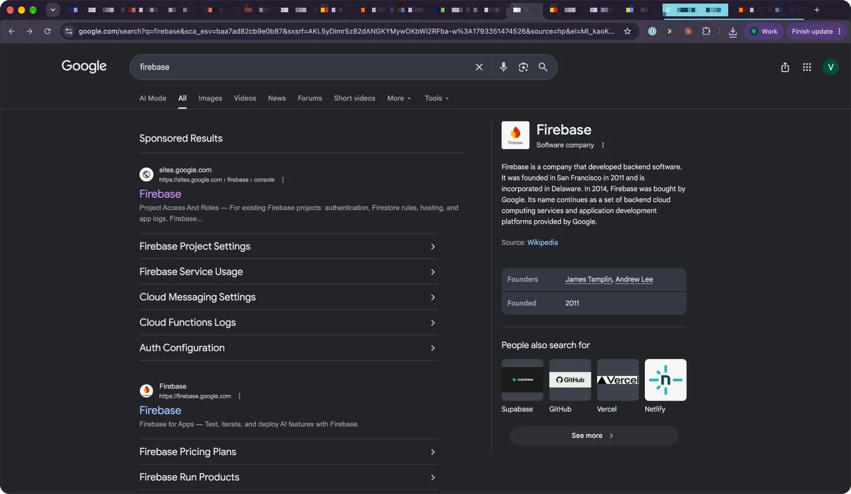Open Google Lens image search icon
This screenshot has width=851, height=494.
[x=523, y=67]
